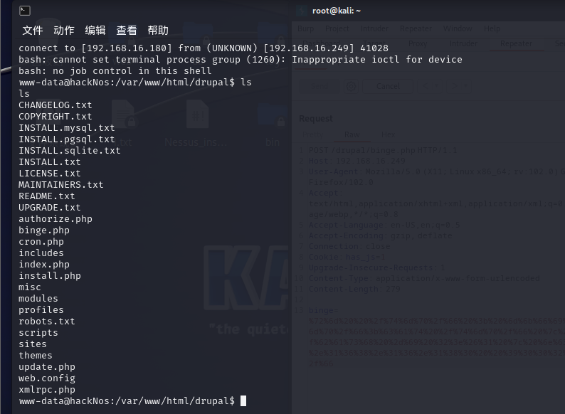The width and height of the screenshot is (565, 414).
Task: Click COPYRIGHT.txt in the terminal listing
Action: (55, 117)
